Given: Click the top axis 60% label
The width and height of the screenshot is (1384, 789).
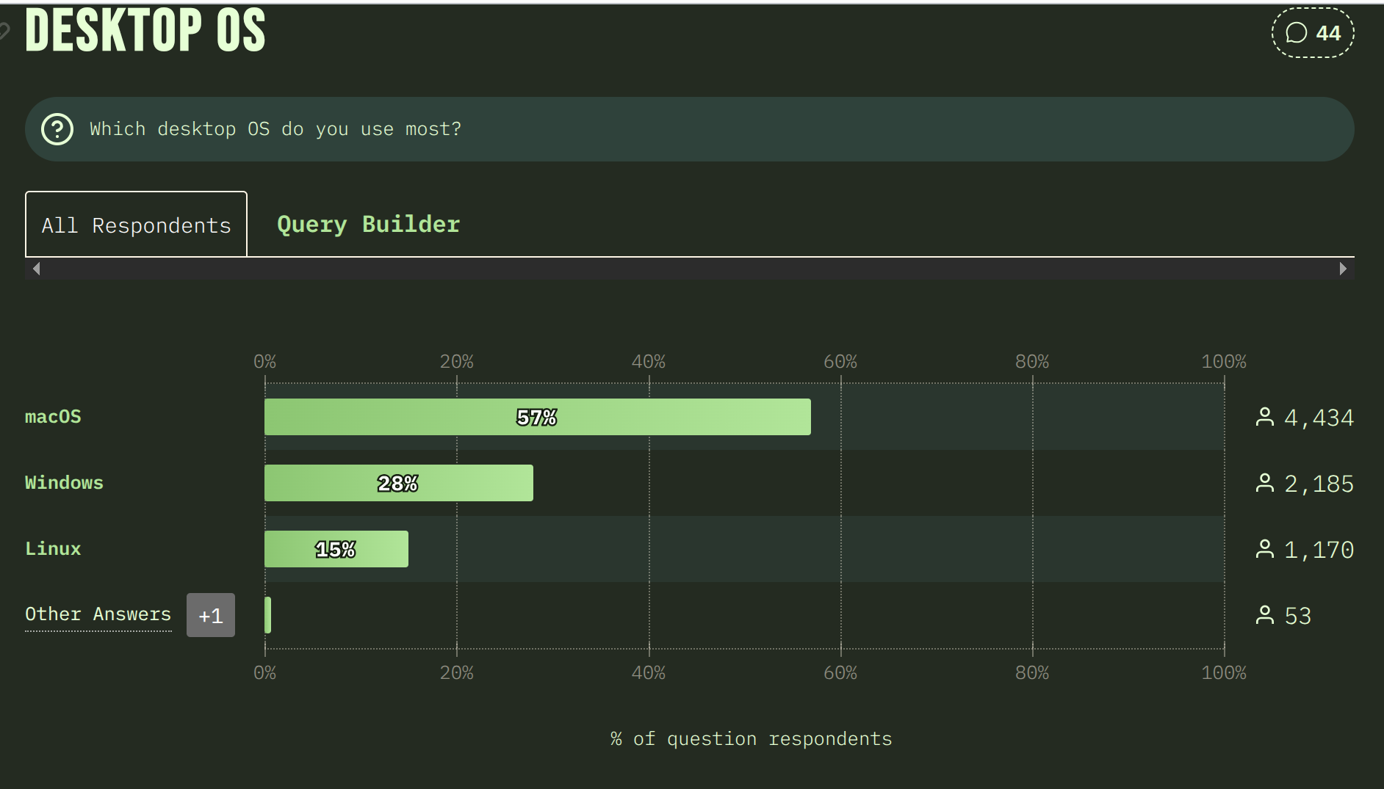Looking at the screenshot, I should coord(840,361).
